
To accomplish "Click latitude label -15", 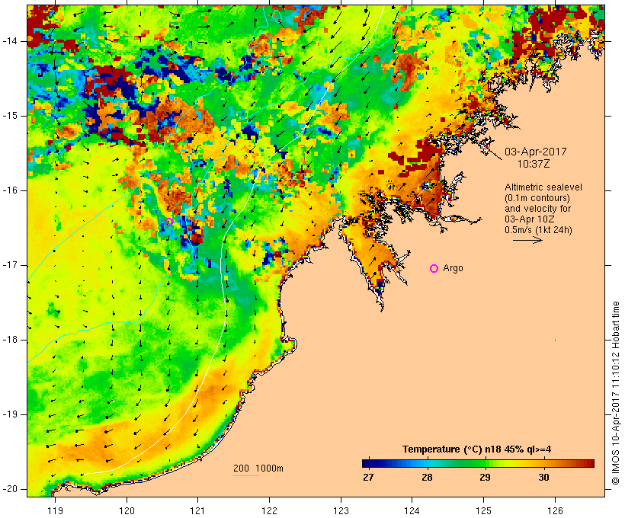I will click(10, 116).
